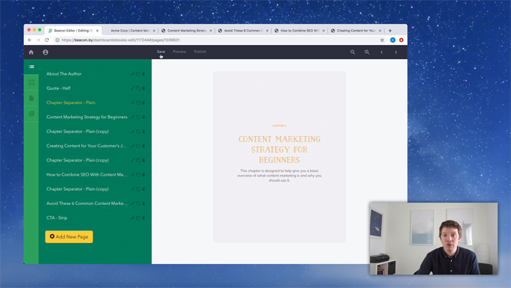
Task: Switch to the Creating Content for Your browser tab
Action: pos(356,31)
